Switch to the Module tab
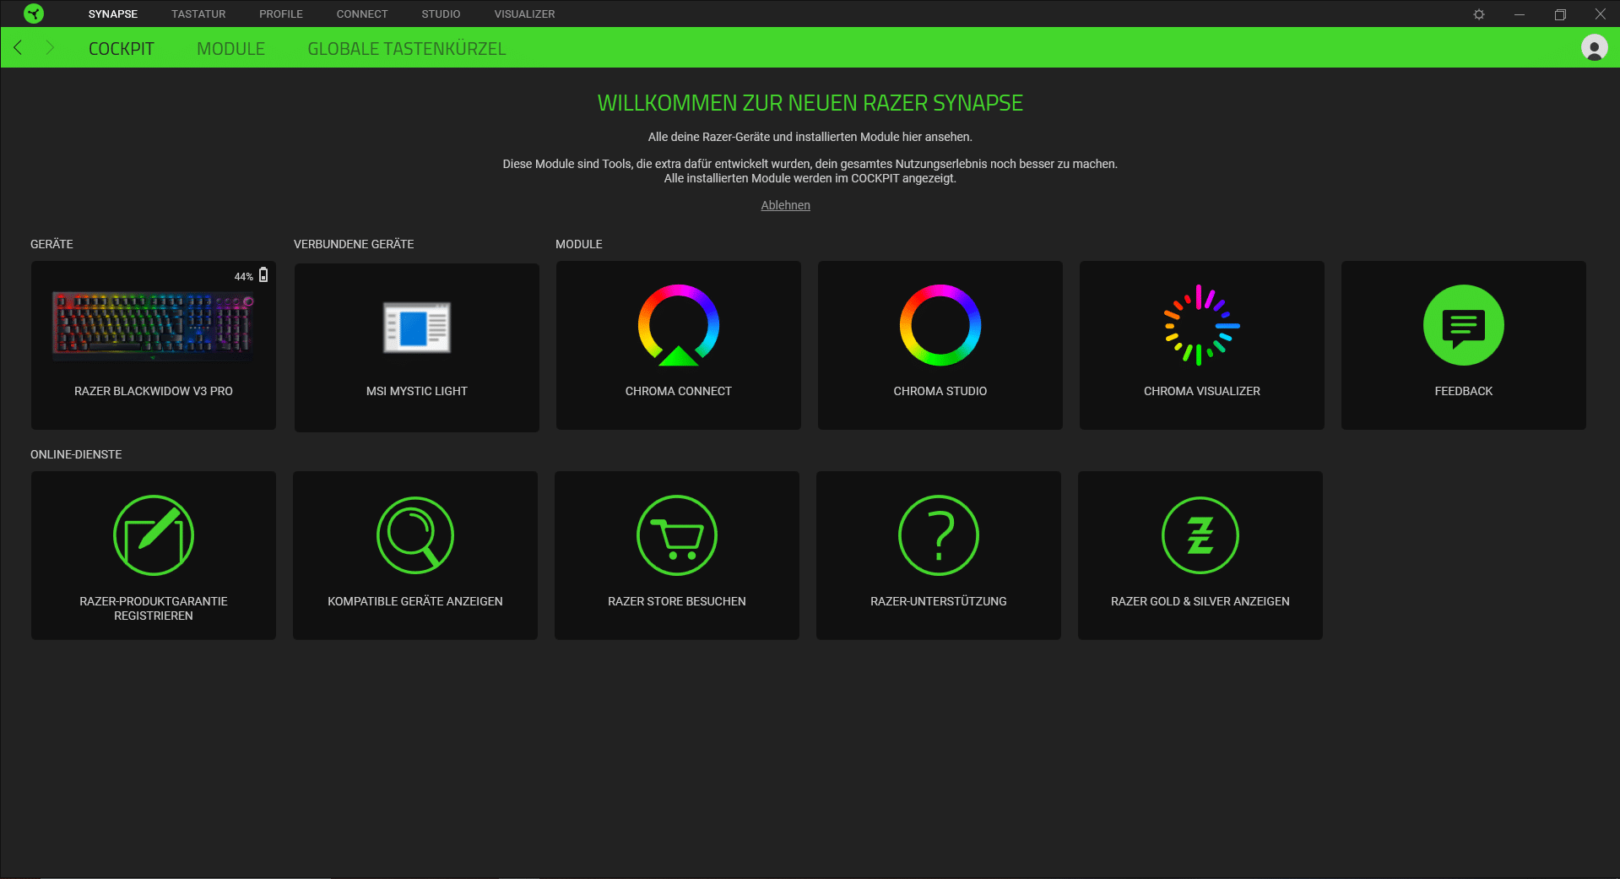The image size is (1620, 879). pyautogui.click(x=230, y=49)
